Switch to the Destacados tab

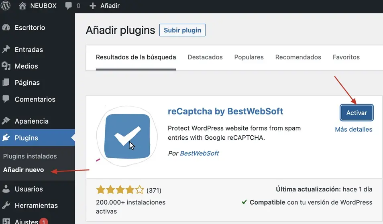click(205, 57)
